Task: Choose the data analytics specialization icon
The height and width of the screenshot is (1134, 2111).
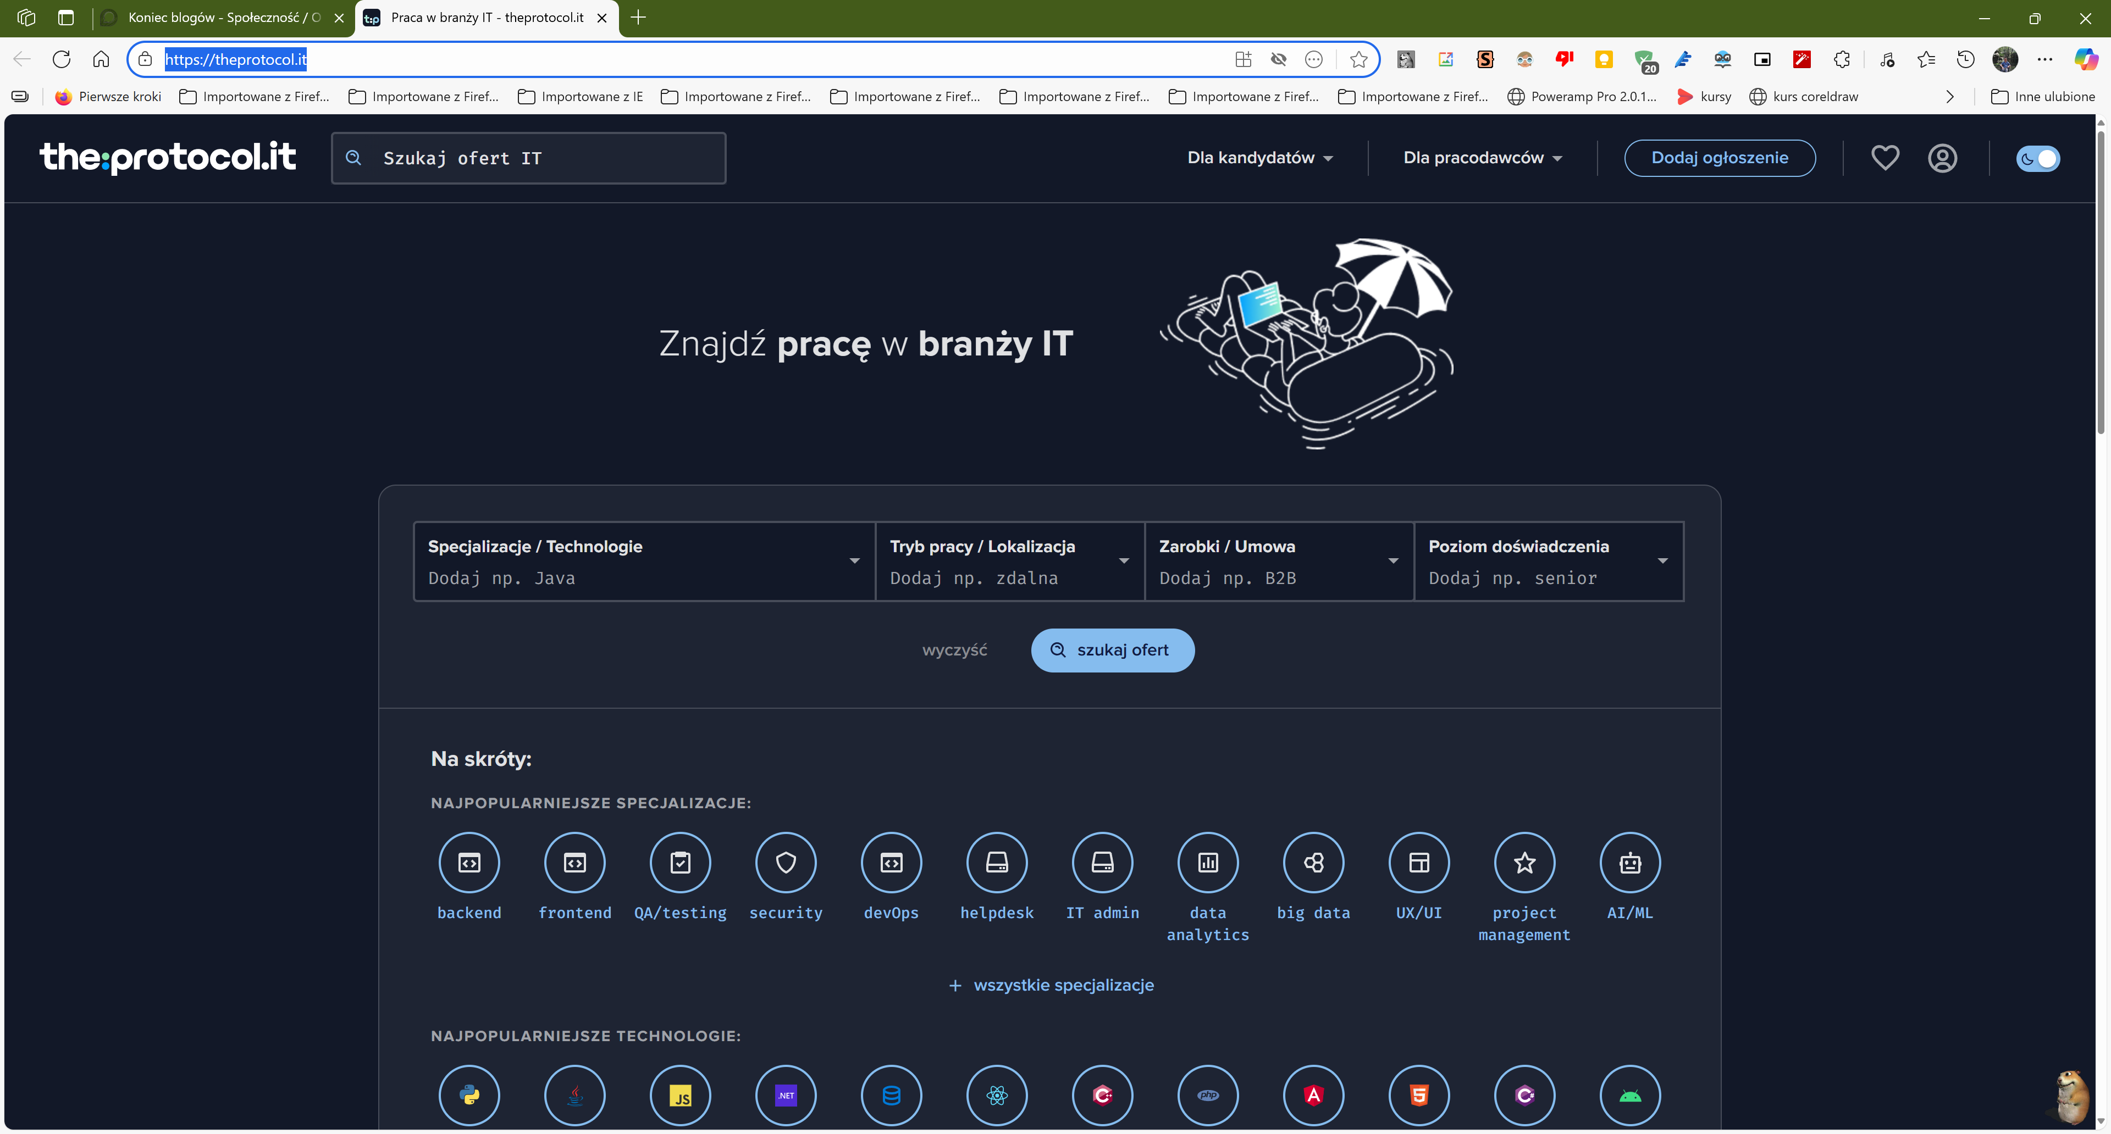Action: point(1208,862)
